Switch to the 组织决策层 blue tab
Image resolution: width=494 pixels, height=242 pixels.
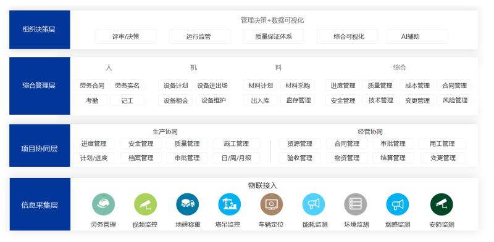[x=40, y=30]
